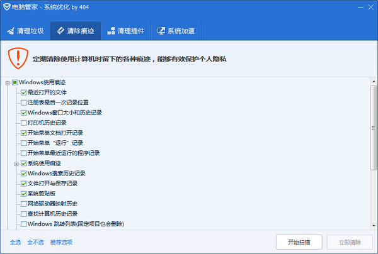The height and width of the screenshot is (254, 378).
Task: Check Windows 跳转列表 checkbox
Action: [24, 224]
